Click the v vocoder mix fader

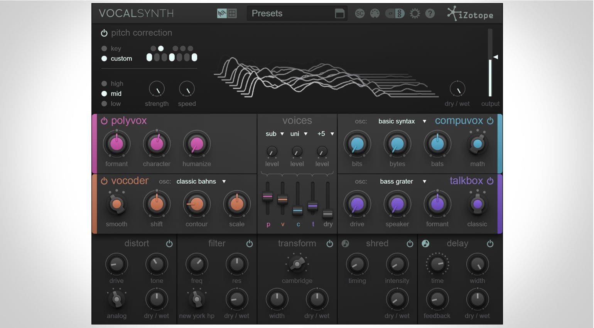pos(283,200)
